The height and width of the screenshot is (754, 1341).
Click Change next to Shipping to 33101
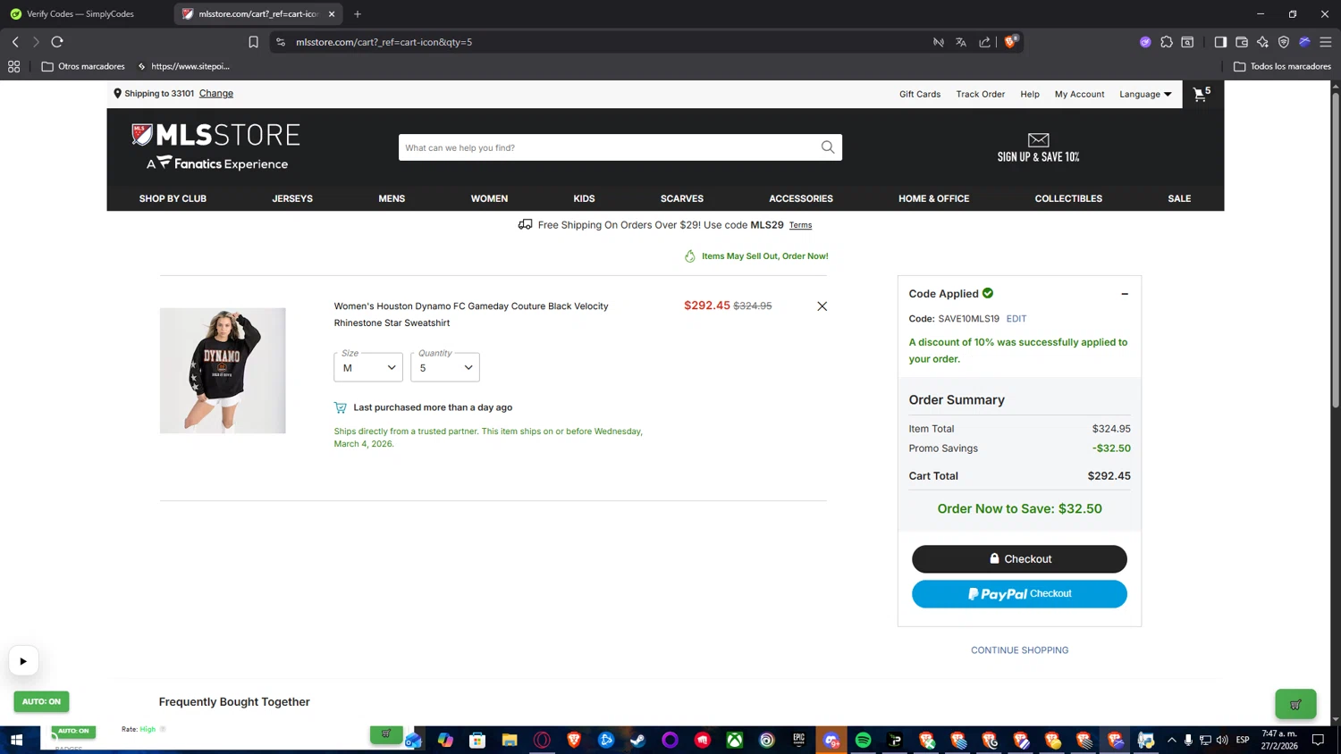216,94
